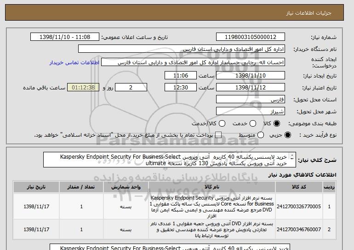The width and height of the screenshot is (354, 250).
Task: Click the validity date field 1398/11/12
Action: point(251,88)
